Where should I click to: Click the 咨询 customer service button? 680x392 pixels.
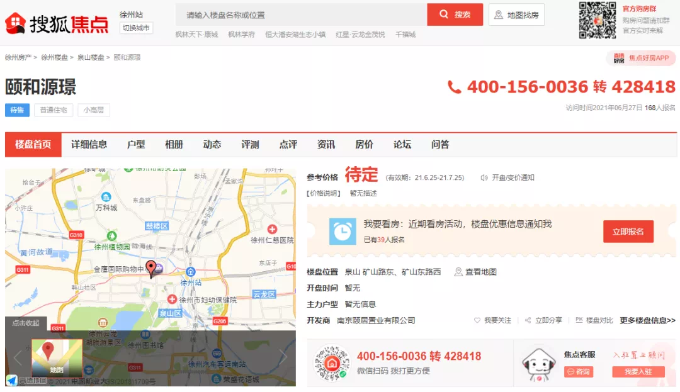click(579, 372)
